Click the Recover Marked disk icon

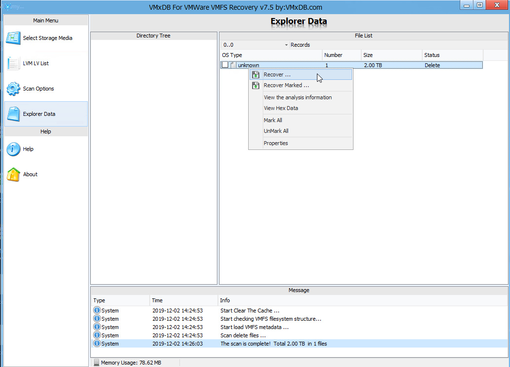[255, 85]
